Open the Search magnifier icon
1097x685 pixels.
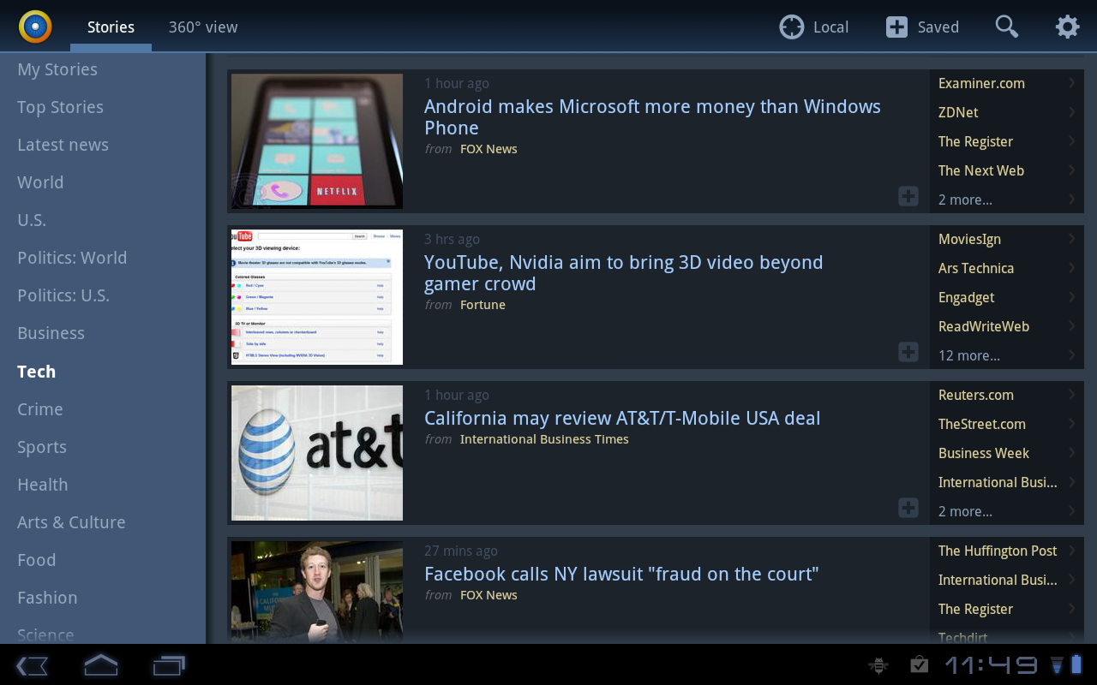pyautogui.click(x=1006, y=27)
